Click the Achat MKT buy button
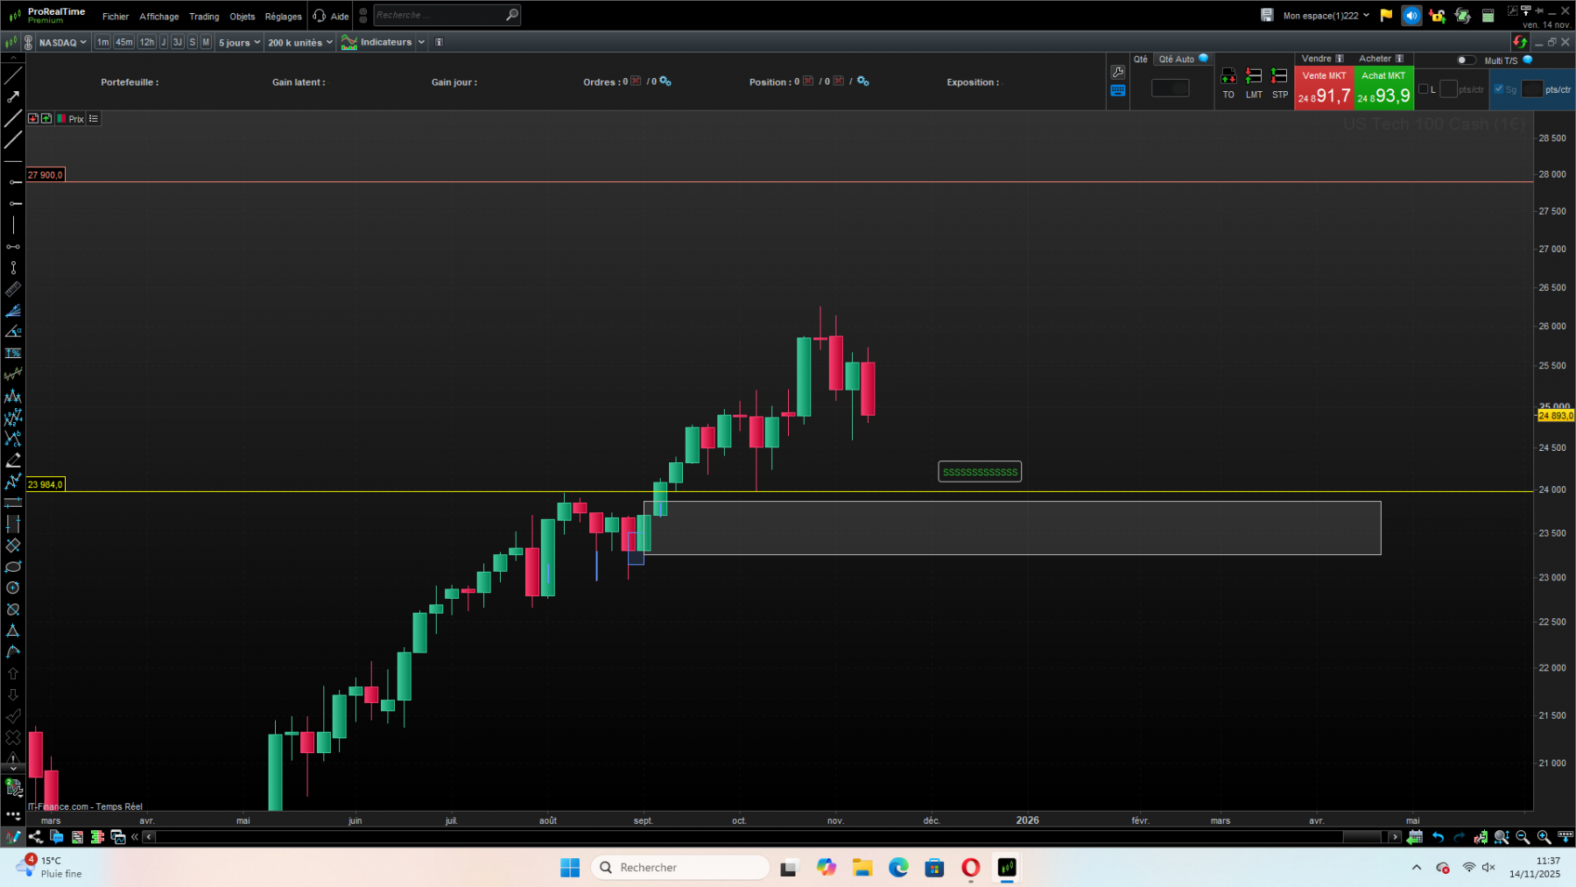This screenshot has height=887, width=1576. pyautogui.click(x=1383, y=87)
